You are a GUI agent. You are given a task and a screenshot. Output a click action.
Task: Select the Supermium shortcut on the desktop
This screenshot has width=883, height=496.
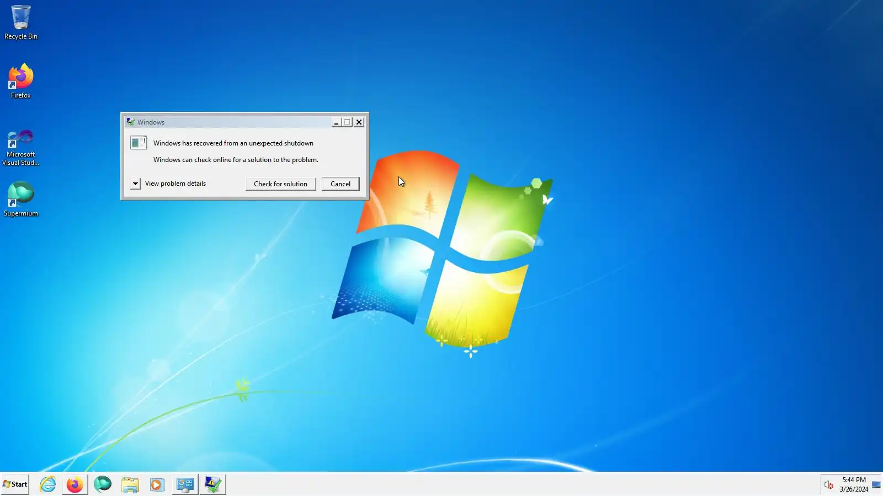click(x=21, y=199)
